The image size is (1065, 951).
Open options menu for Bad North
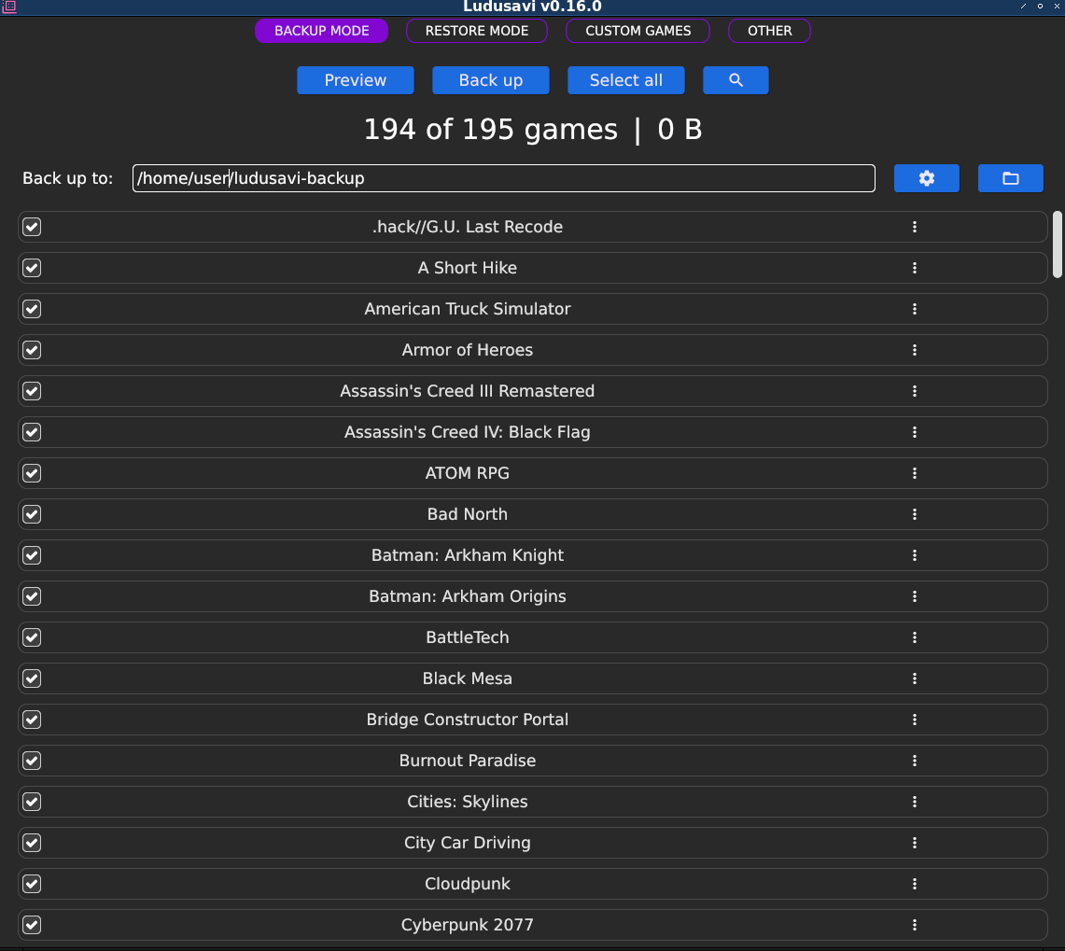pyautogui.click(x=915, y=514)
